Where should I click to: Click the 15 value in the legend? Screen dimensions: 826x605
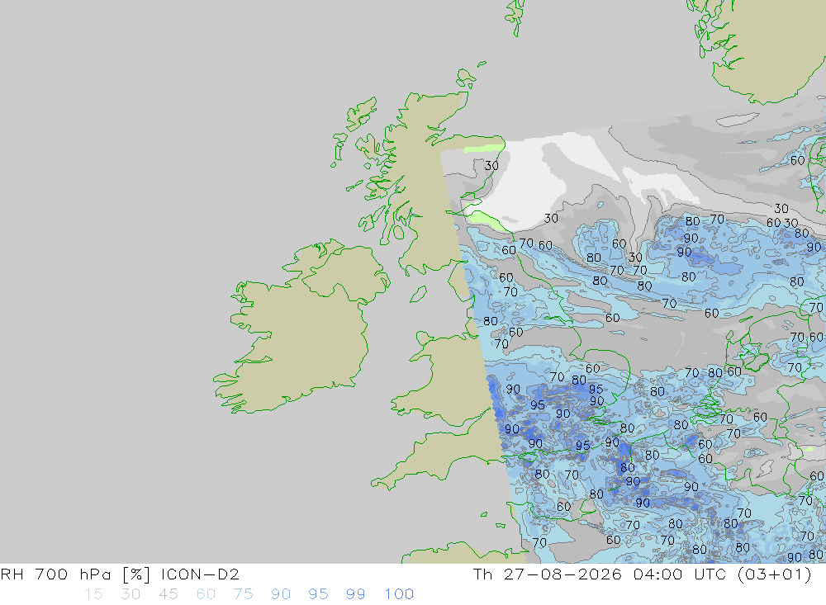[93, 594]
